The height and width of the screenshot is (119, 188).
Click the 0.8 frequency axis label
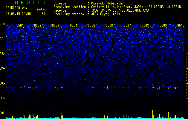[3, 83]
